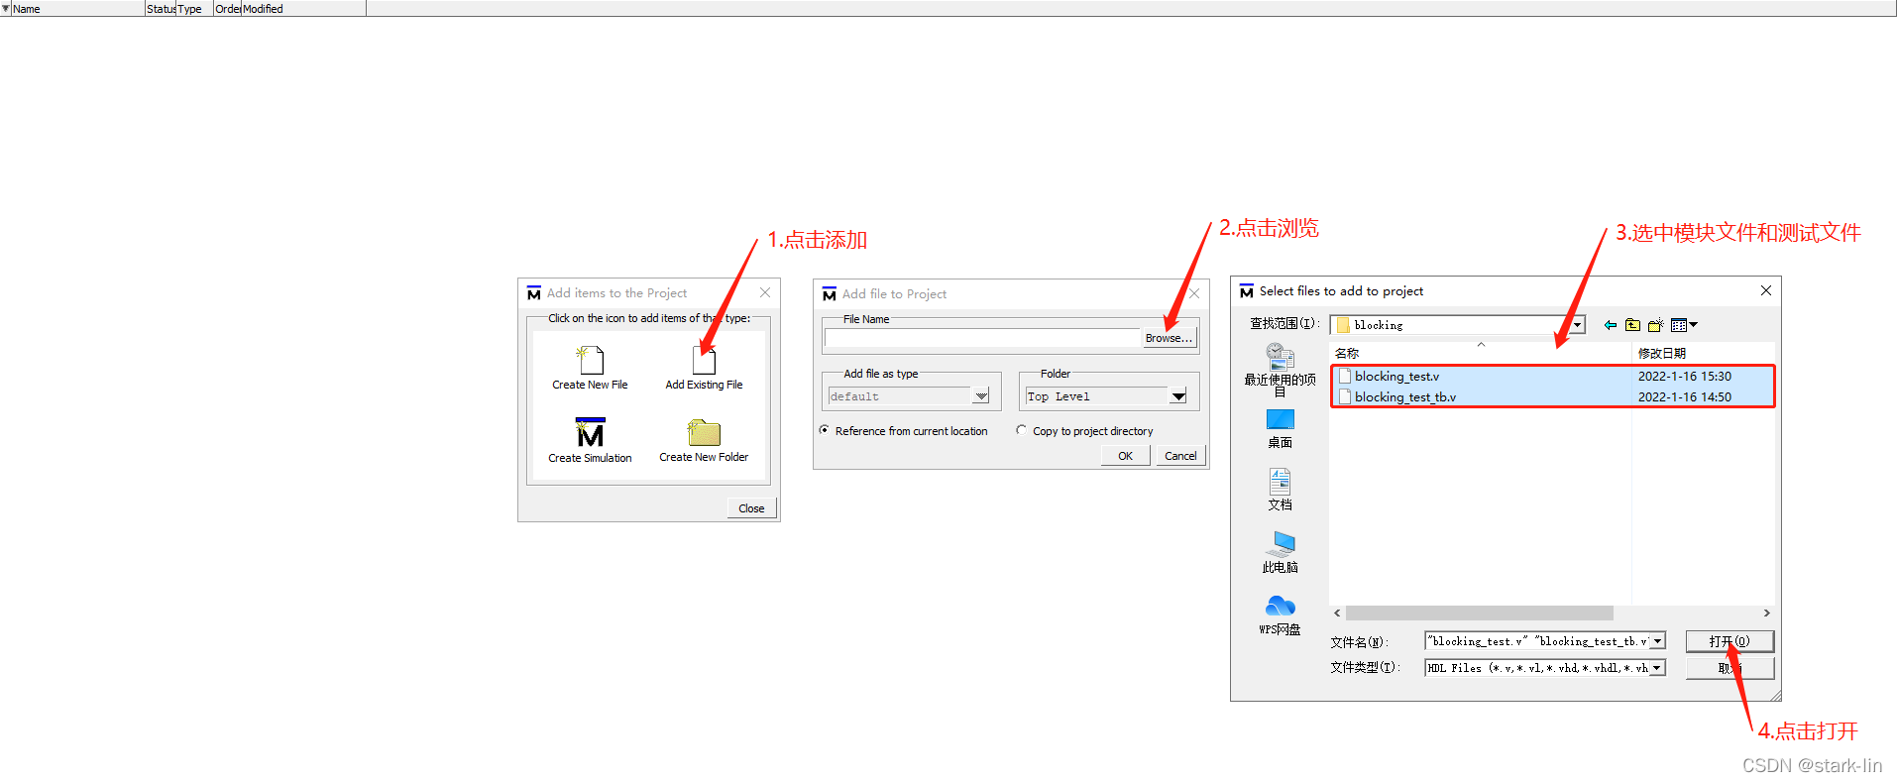Click date 2022-1-16 14:50
The height and width of the screenshot is (782, 1897).
1684,396
